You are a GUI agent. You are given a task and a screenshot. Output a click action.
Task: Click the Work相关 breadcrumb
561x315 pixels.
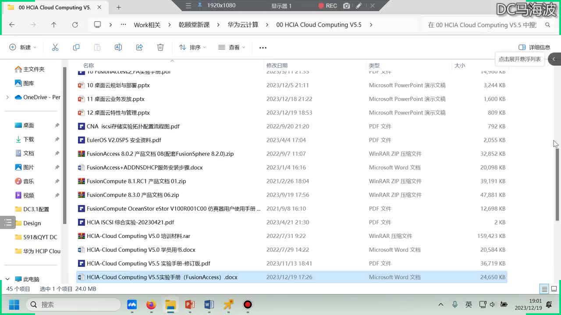tap(147, 25)
